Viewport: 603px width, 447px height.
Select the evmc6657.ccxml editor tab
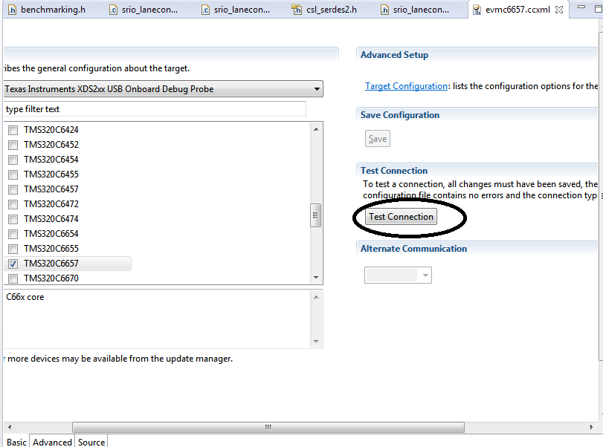coord(517,10)
